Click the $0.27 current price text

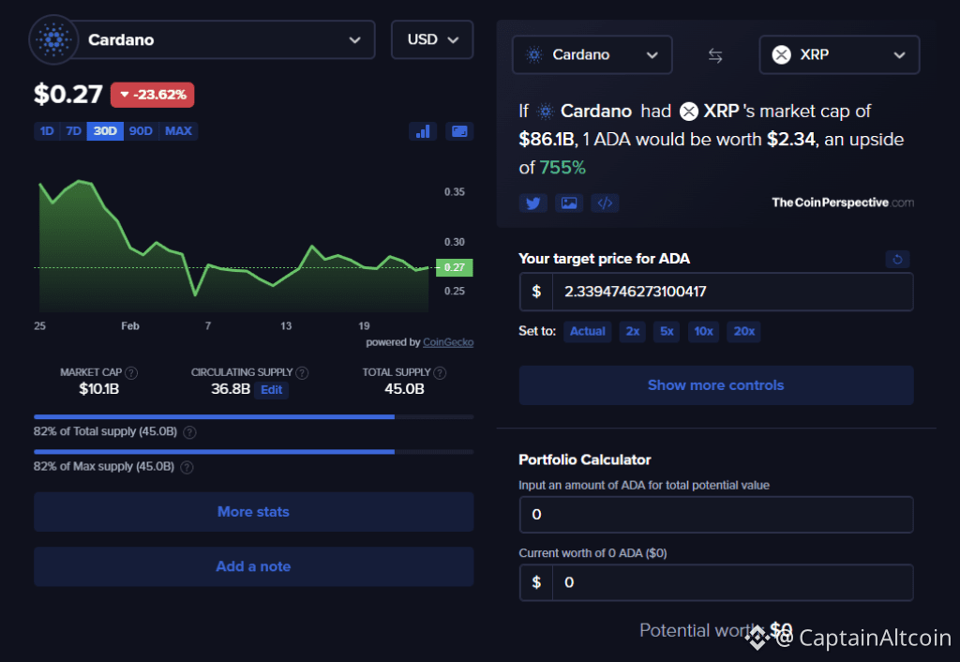[67, 95]
